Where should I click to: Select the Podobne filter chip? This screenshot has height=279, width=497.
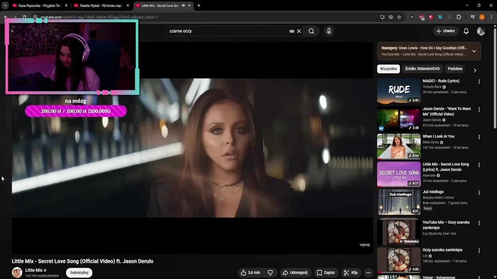tap(455, 69)
